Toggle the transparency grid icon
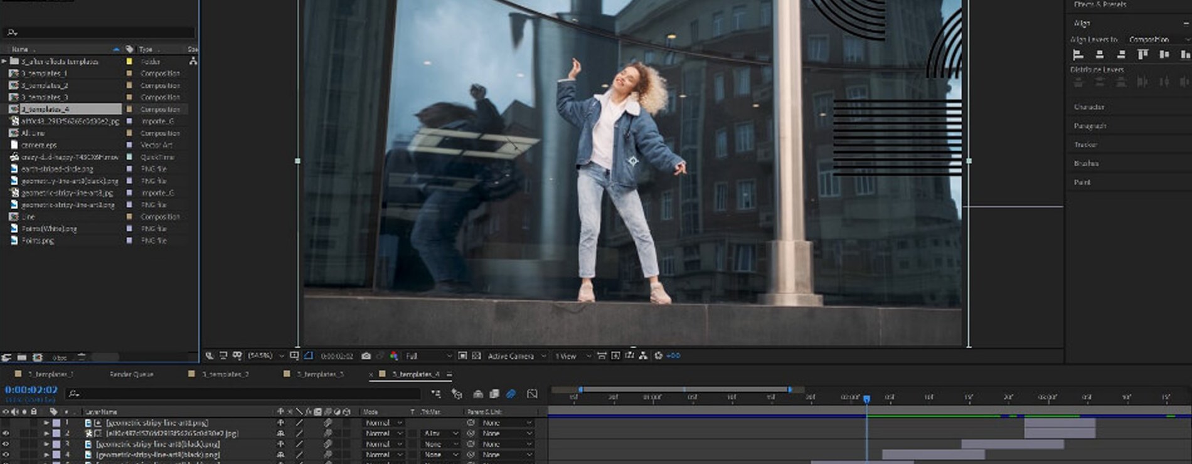This screenshot has width=1192, height=464. pyautogui.click(x=476, y=356)
